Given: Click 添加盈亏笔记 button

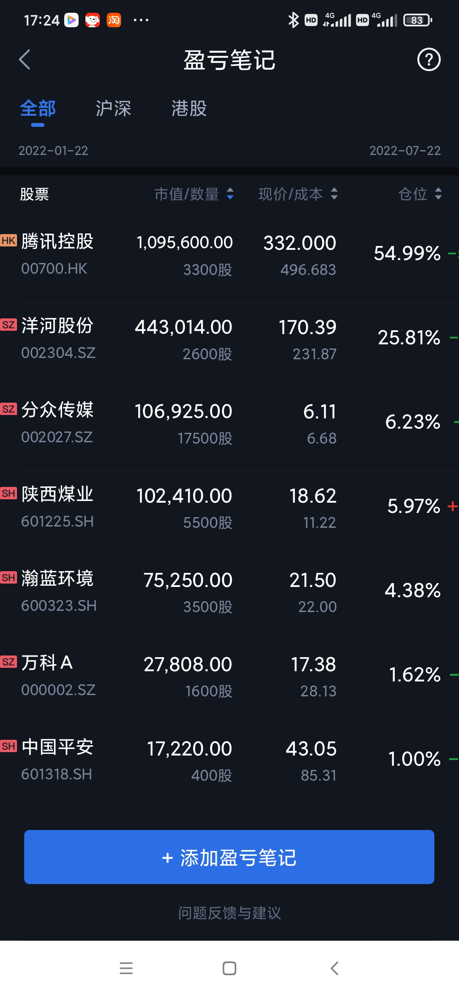Looking at the screenshot, I should pos(229,857).
